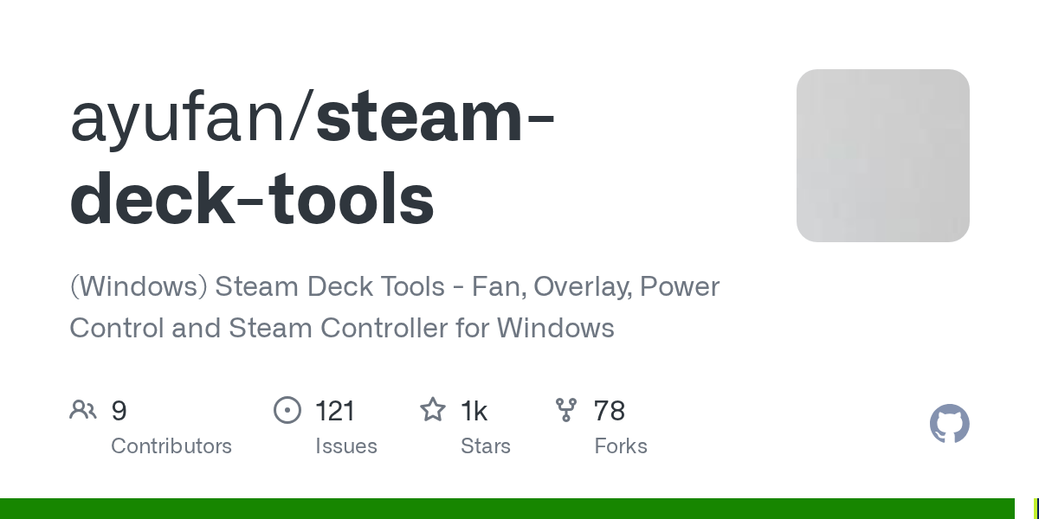
Task: Click the issue count number 121
Action: [x=335, y=411]
